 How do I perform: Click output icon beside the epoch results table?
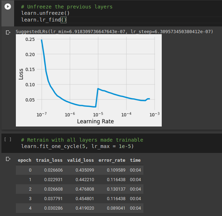click(x=8, y=160)
